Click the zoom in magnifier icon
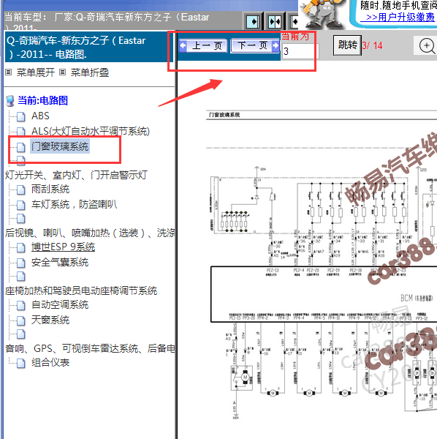 tap(427, 46)
